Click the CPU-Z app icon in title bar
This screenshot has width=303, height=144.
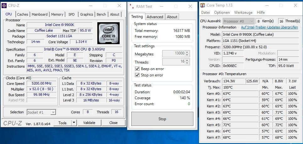click(x=4, y=6)
